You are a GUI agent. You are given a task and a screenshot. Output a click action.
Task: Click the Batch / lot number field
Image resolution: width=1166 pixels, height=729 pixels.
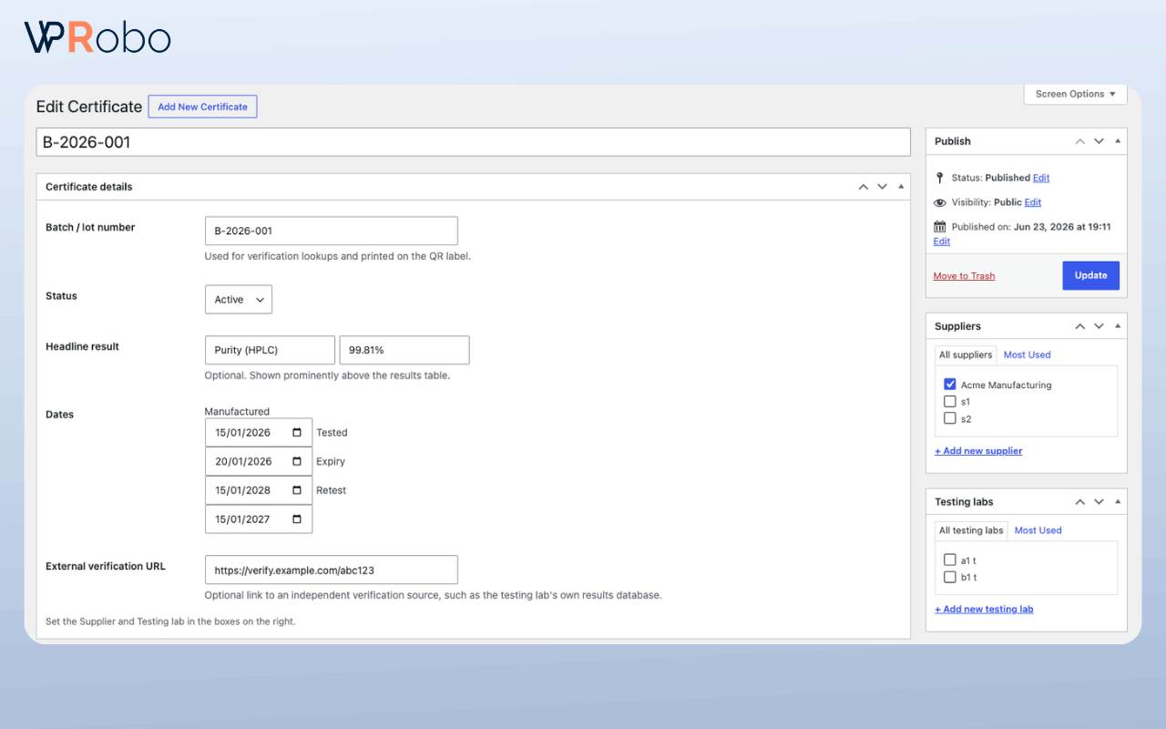[332, 231]
